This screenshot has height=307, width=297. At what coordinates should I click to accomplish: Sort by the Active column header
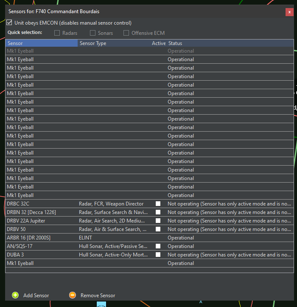[x=159, y=43]
